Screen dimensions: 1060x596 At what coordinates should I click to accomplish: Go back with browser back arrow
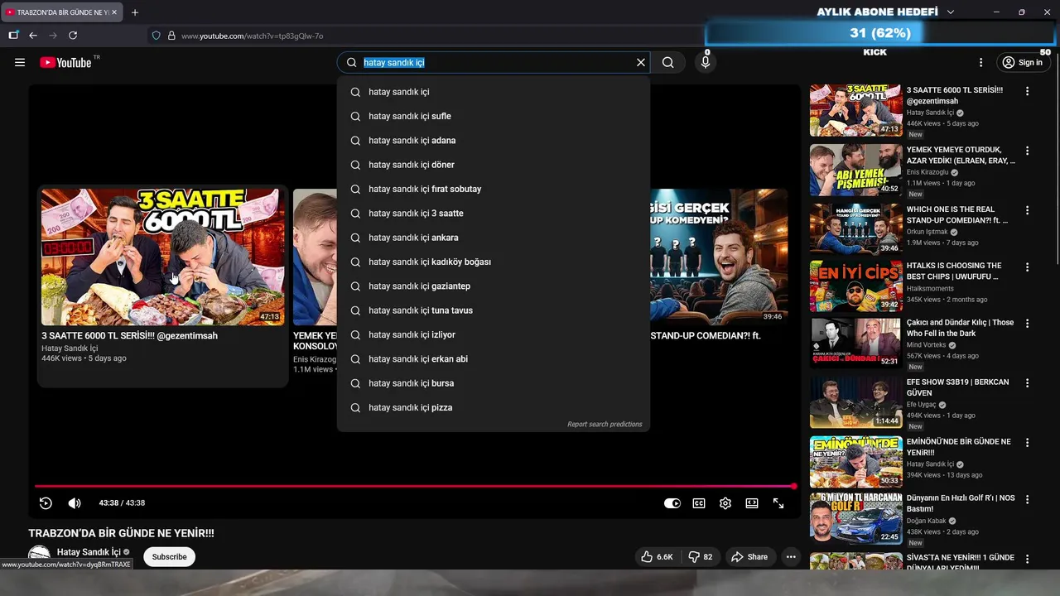point(33,36)
